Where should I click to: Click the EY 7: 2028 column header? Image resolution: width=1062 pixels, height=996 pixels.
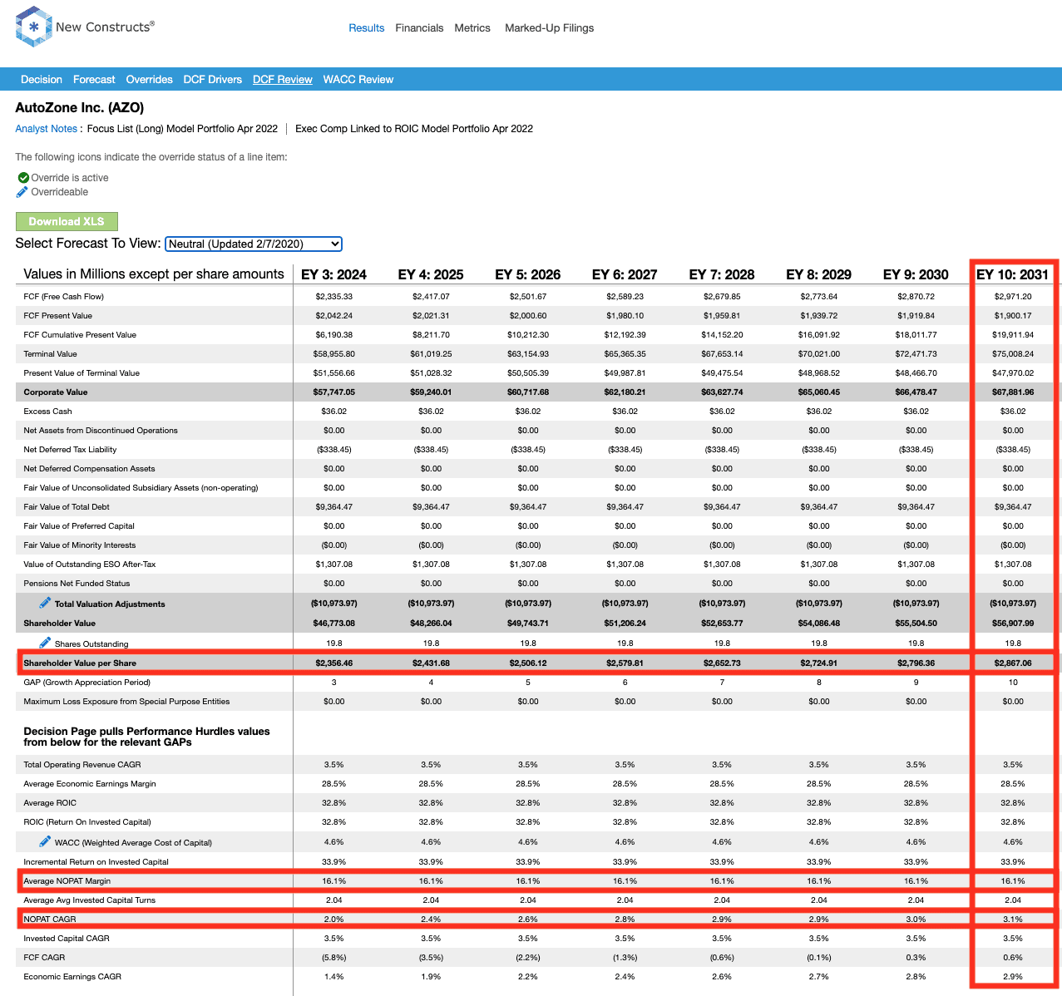[722, 274]
